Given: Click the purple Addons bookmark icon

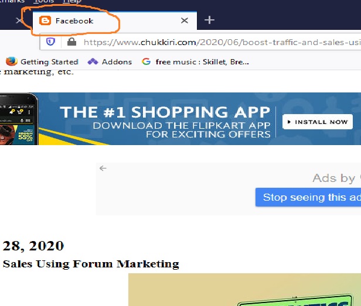Looking at the screenshot, I should point(93,61).
